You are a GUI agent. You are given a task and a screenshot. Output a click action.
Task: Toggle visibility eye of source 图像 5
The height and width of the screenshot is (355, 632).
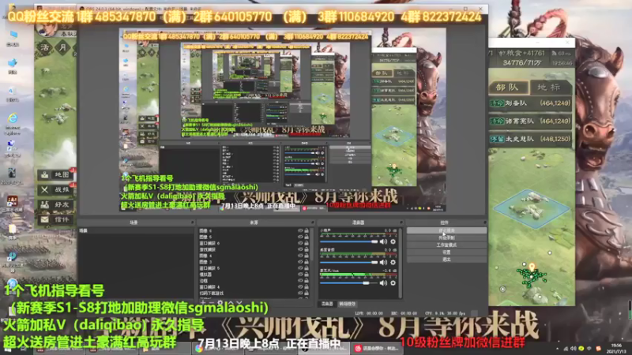300,237
